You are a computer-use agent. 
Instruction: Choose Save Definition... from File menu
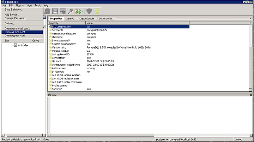click(x=22, y=9)
